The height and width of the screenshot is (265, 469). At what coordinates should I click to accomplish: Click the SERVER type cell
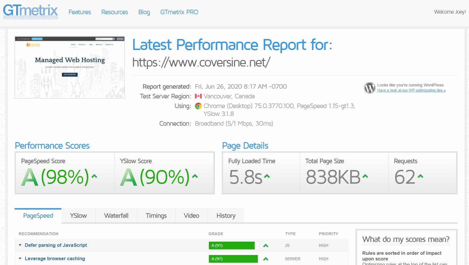293,259
